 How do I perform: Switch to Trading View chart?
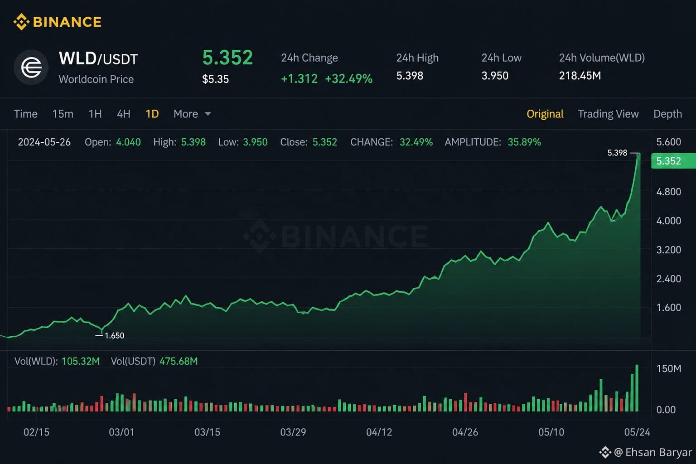point(608,114)
